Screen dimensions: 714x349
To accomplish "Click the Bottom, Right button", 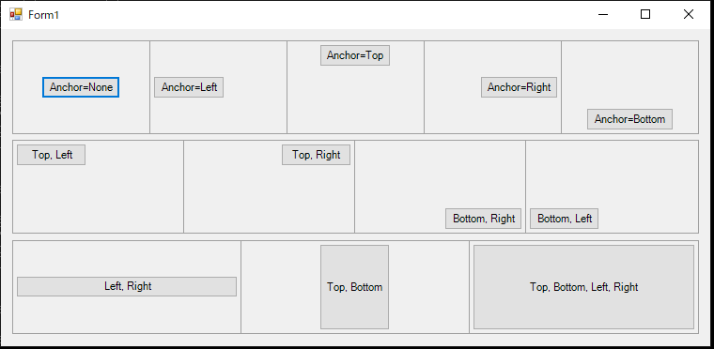I will (484, 219).
